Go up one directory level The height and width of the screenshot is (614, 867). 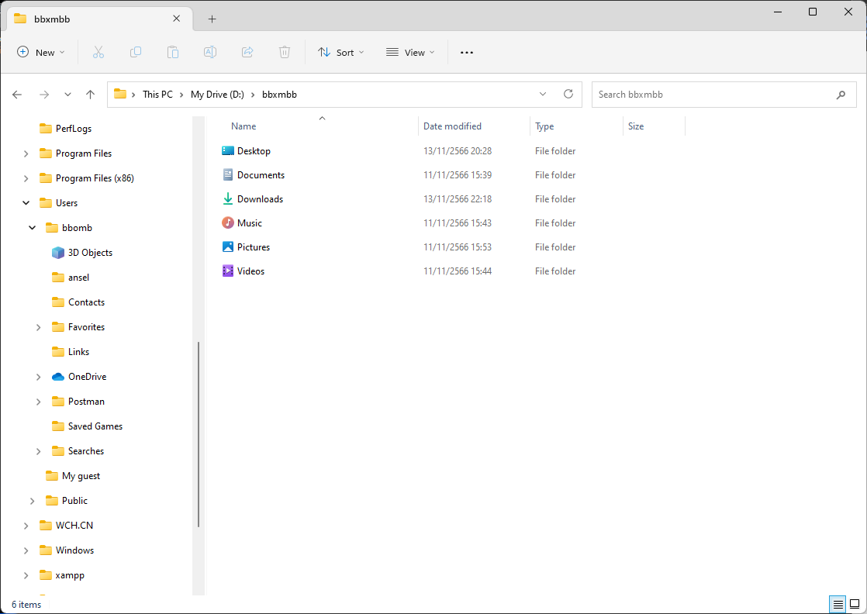click(90, 95)
